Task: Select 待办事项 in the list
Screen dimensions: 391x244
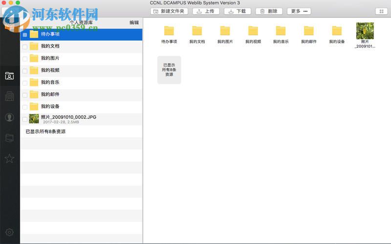Action: pos(81,34)
